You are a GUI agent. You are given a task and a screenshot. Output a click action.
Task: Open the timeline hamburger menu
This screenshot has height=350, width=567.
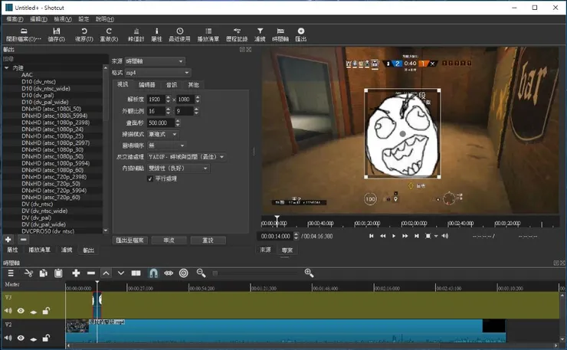(x=11, y=273)
